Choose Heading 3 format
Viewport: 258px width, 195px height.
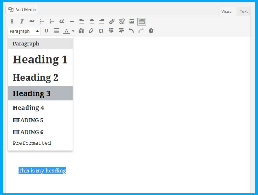click(x=40, y=93)
